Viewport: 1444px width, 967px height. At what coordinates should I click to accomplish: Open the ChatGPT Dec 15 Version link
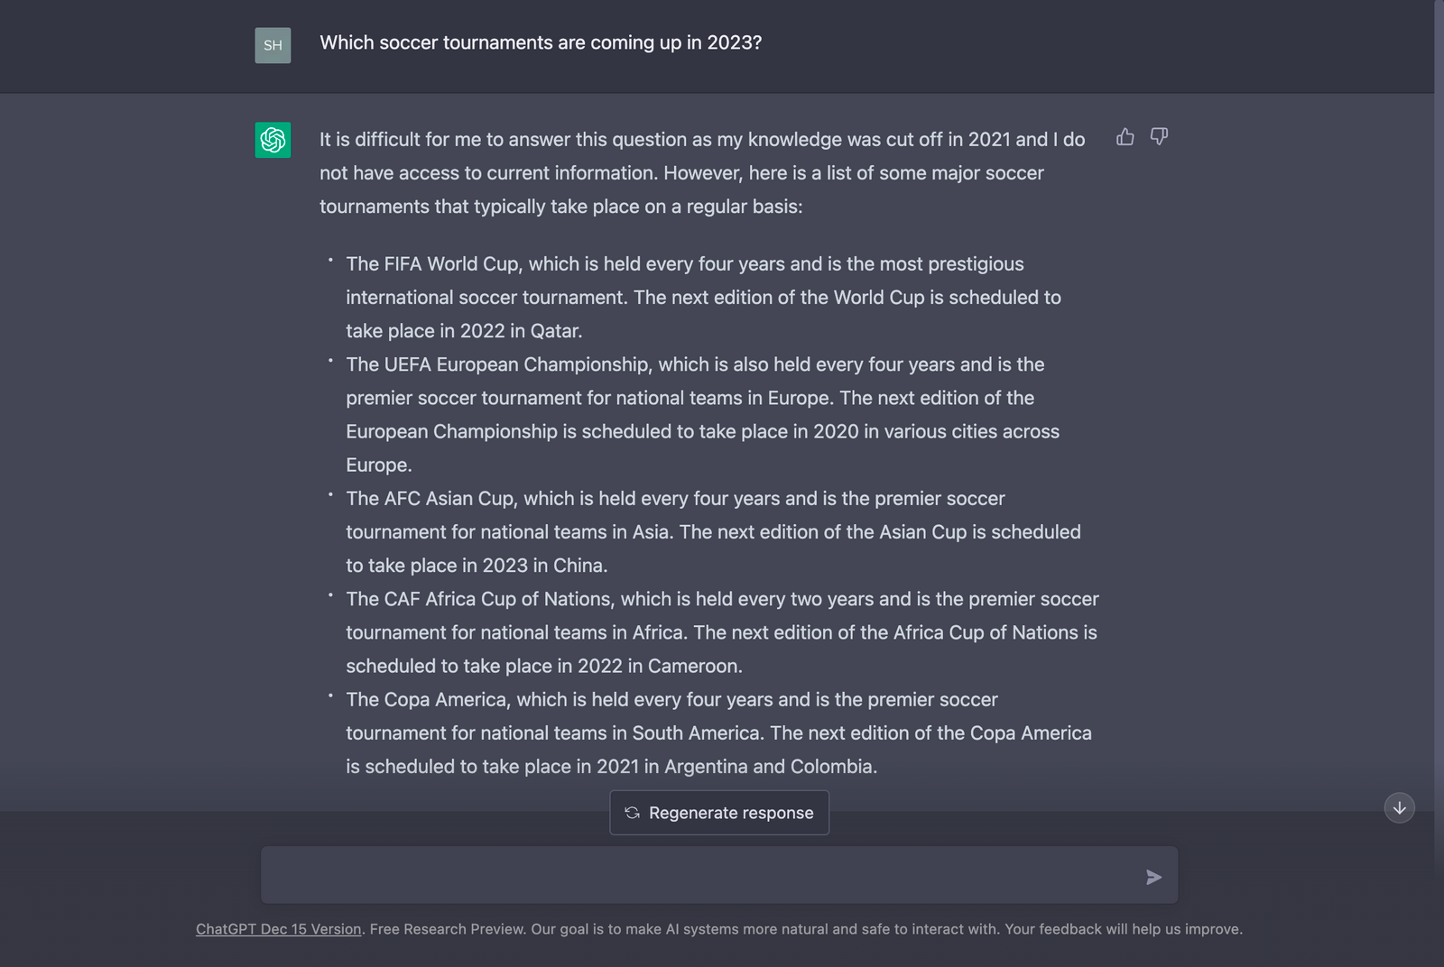point(278,929)
